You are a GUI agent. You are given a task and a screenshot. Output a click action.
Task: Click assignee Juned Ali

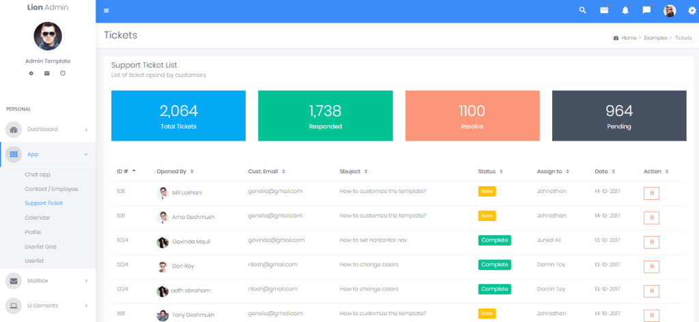pyautogui.click(x=549, y=240)
